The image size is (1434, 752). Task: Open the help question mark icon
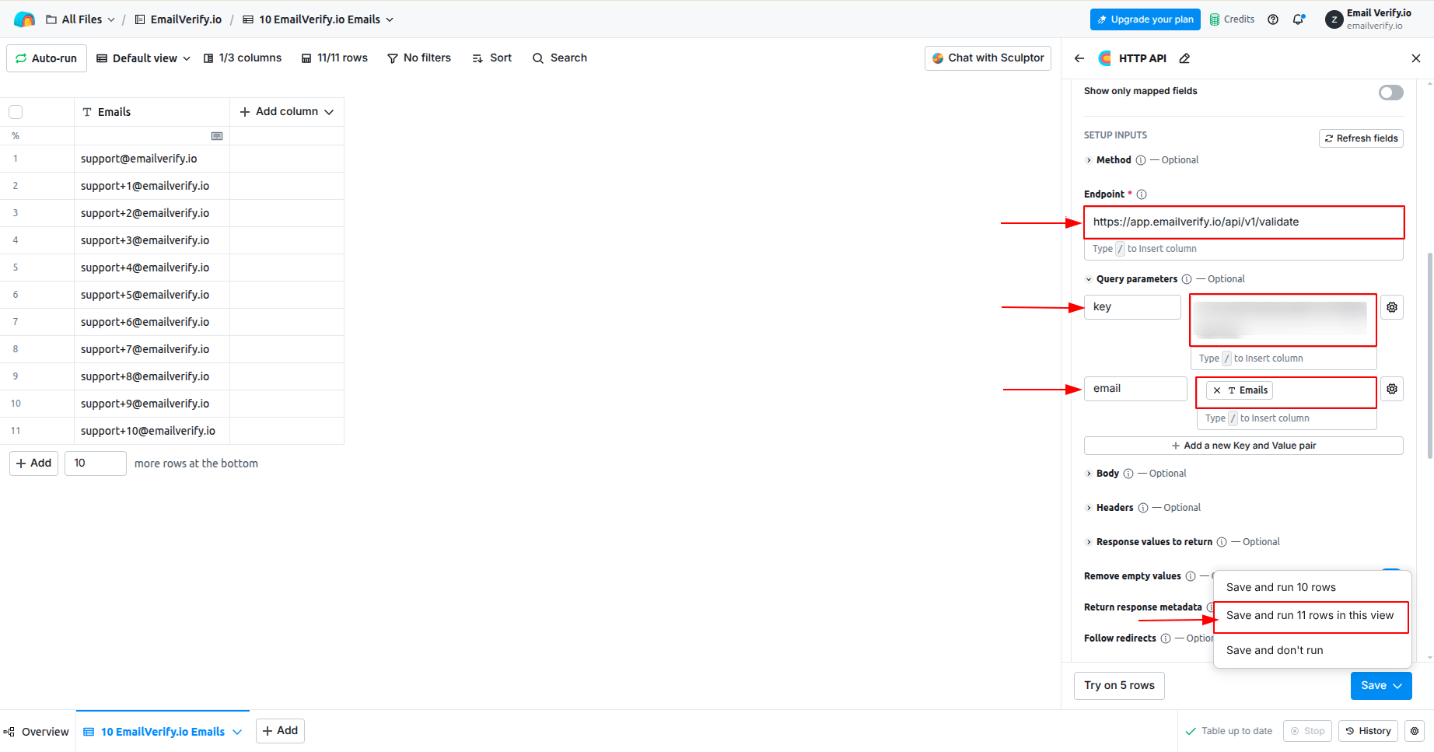point(1273,19)
